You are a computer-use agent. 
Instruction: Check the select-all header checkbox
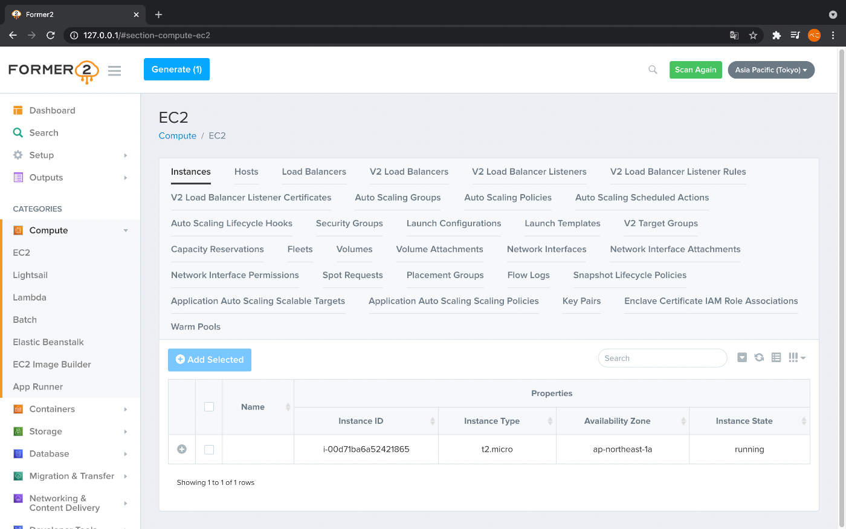pos(209,407)
